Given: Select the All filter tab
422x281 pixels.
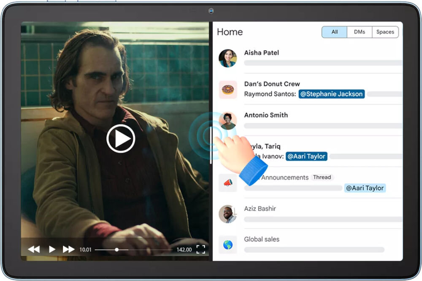Looking at the screenshot, I should coord(334,32).
